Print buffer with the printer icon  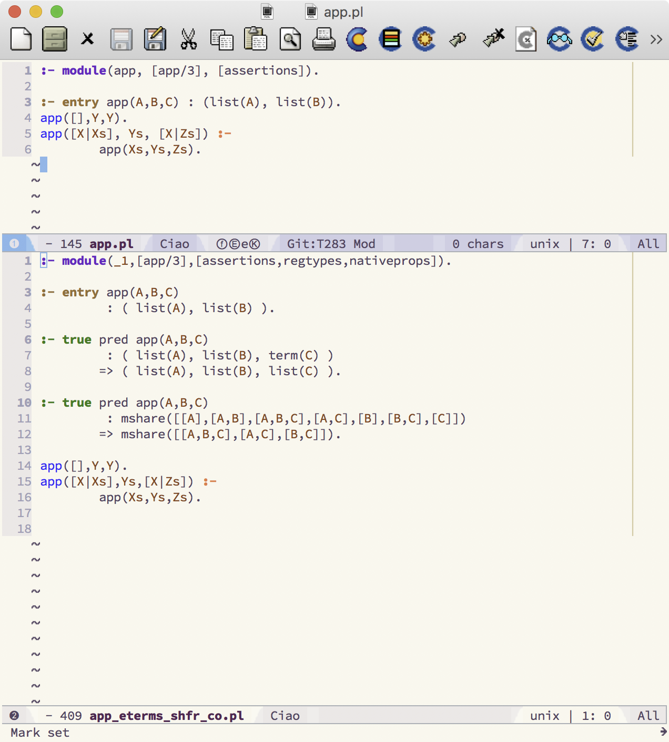coord(323,39)
